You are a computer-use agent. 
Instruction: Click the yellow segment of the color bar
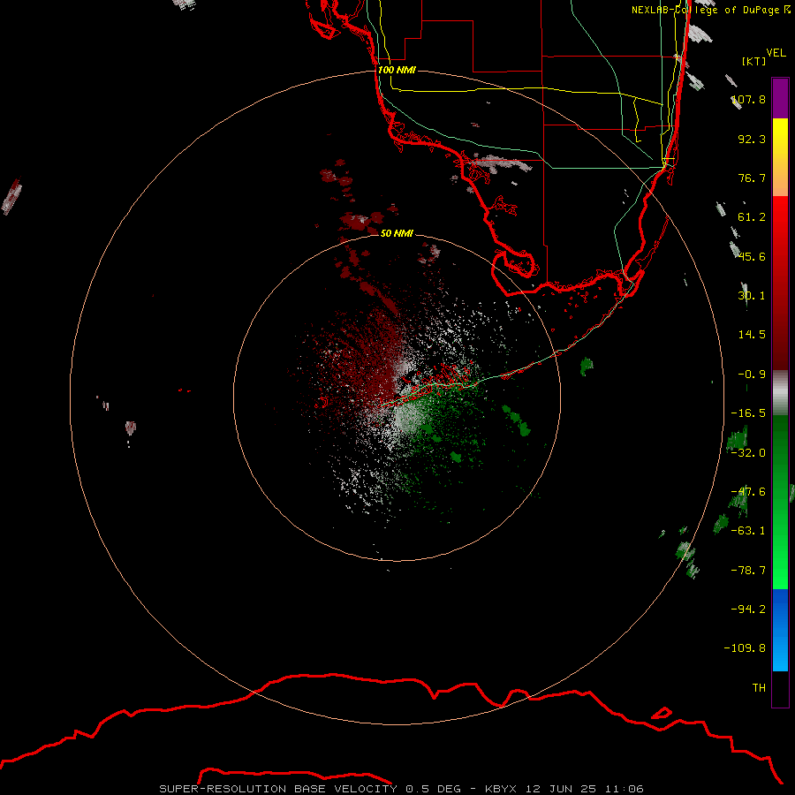[x=780, y=157]
